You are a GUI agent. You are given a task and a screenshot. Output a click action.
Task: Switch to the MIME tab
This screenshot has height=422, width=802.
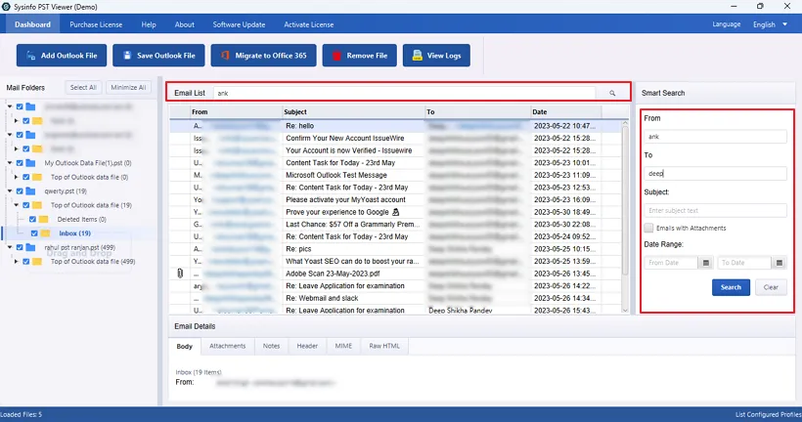(343, 346)
